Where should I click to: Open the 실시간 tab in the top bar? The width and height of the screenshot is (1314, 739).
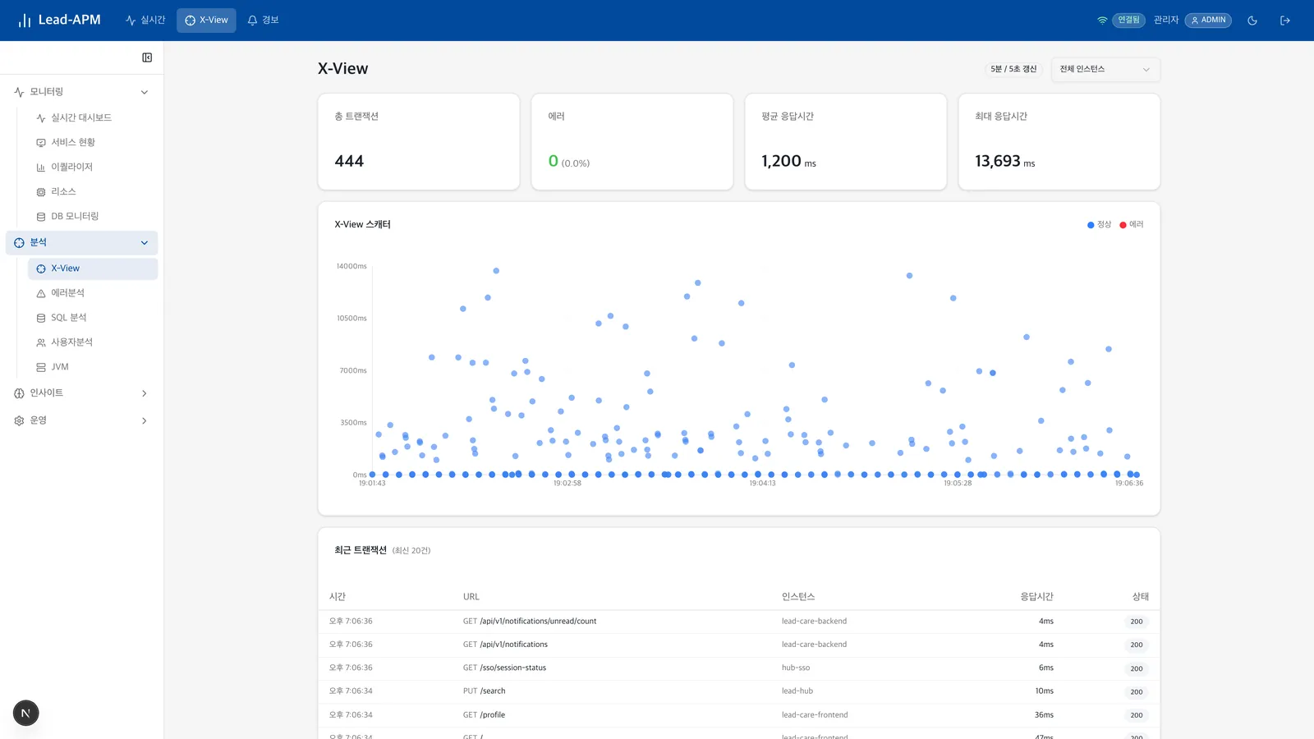[145, 21]
